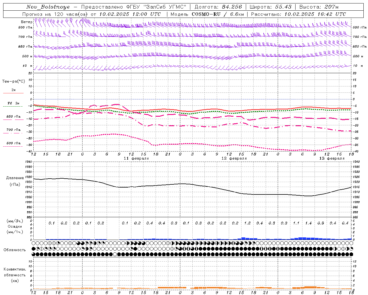Click the elevation value 207м
The width and height of the screenshot is (368, 295).
[331, 7]
